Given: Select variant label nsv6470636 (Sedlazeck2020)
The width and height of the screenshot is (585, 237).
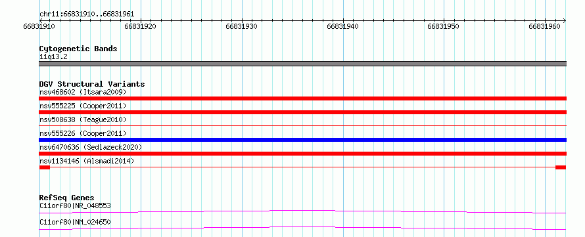Looking at the screenshot, I should 91,147.
